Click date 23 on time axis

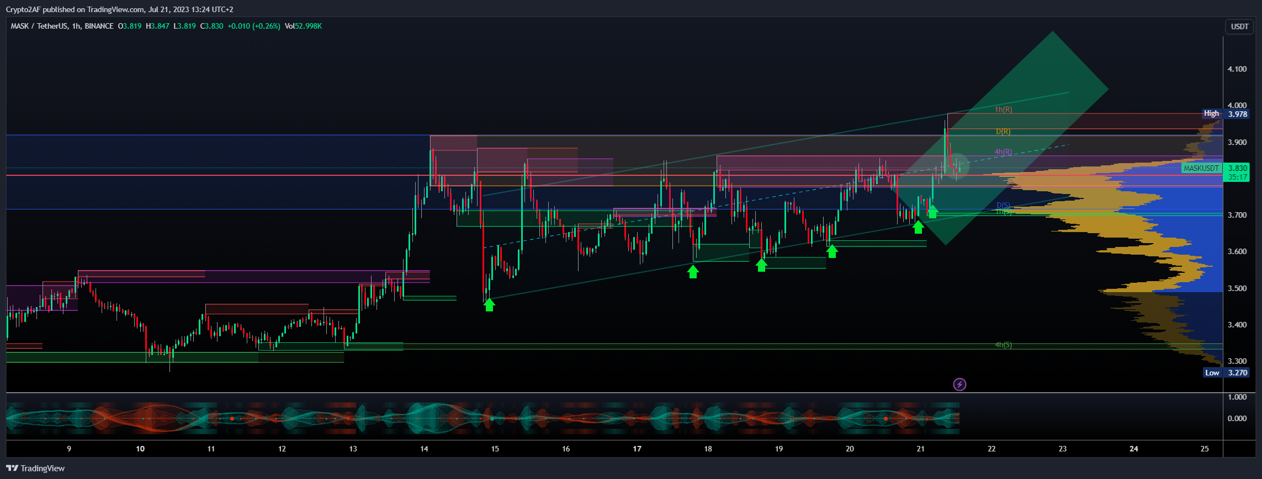1063,449
